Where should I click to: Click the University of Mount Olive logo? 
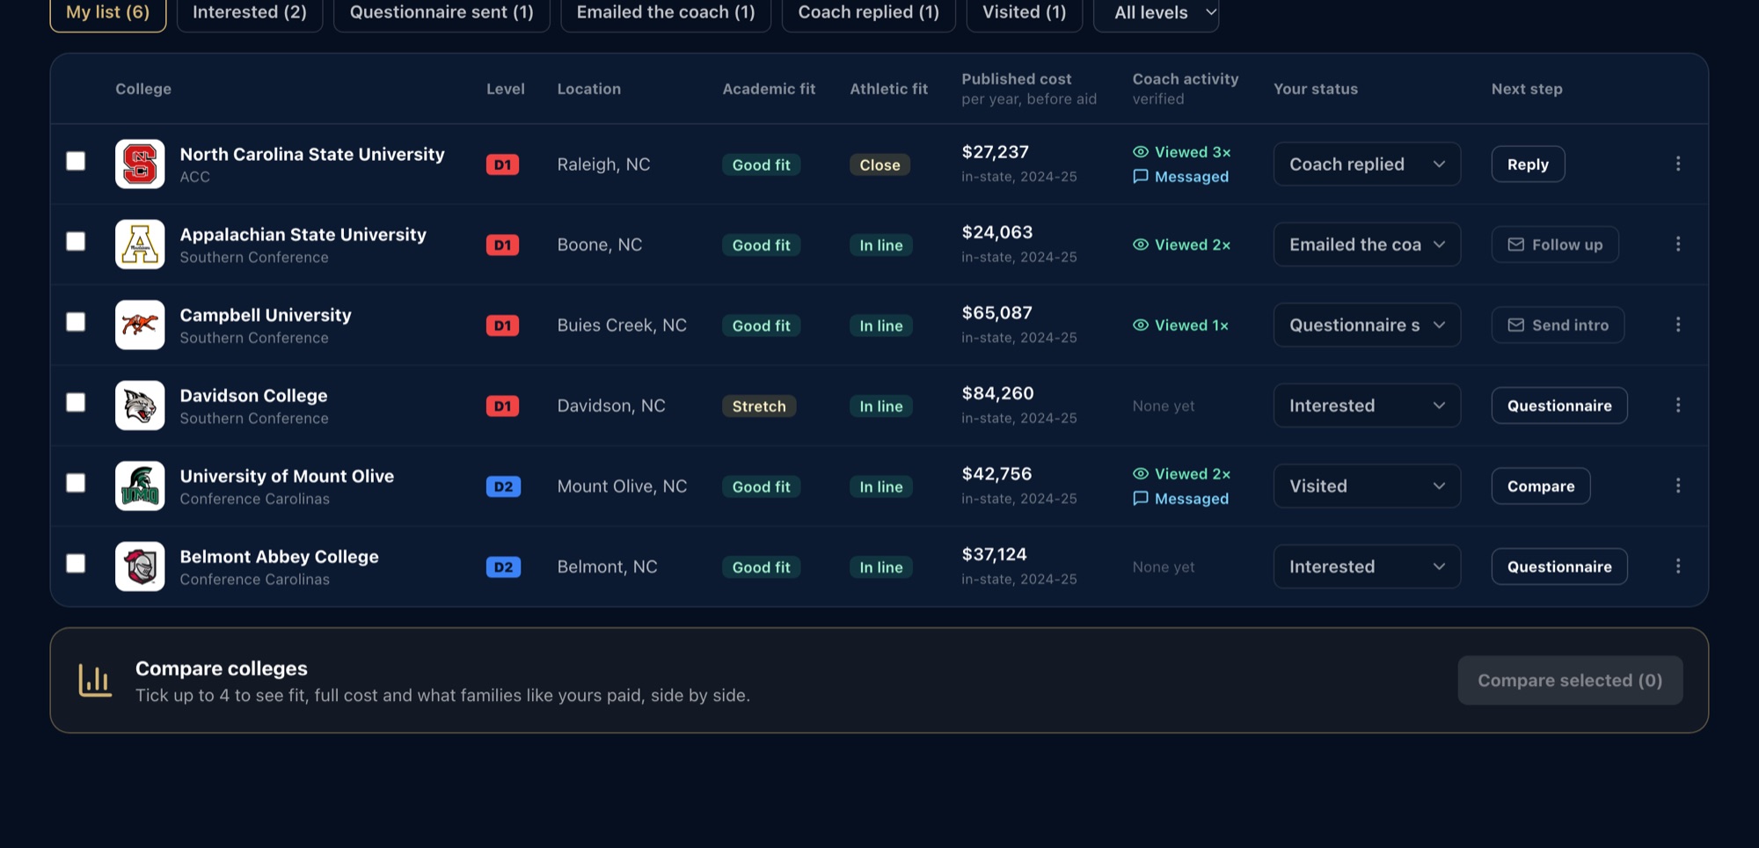[140, 486]
